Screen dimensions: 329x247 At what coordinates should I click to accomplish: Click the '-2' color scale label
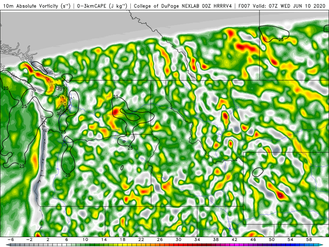pyautogui.click(x=30, y=240)
